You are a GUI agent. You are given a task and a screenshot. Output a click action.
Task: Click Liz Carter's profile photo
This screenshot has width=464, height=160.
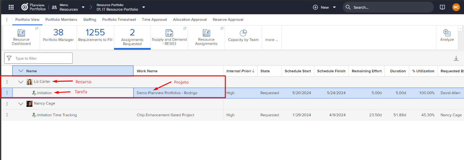[29, 82]
